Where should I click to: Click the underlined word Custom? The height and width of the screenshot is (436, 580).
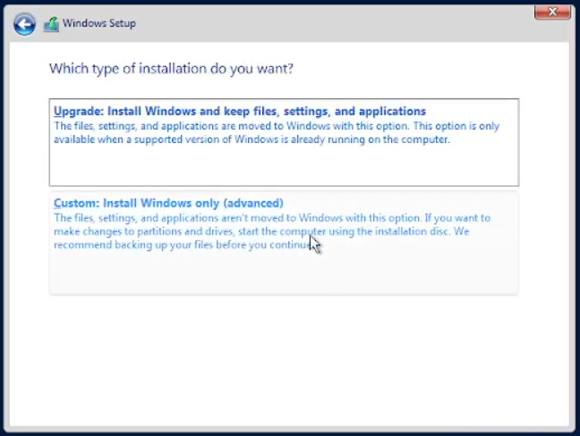tap(75, 203)
